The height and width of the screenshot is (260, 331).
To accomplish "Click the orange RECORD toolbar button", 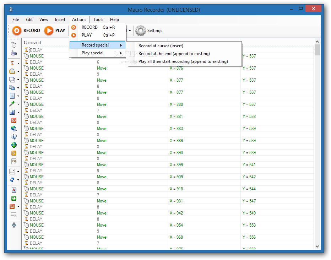I will (26, 31).
